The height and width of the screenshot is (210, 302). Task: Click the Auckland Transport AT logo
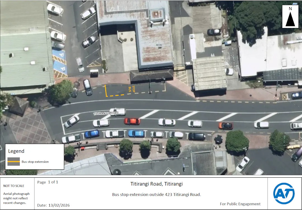coord(284,193)
